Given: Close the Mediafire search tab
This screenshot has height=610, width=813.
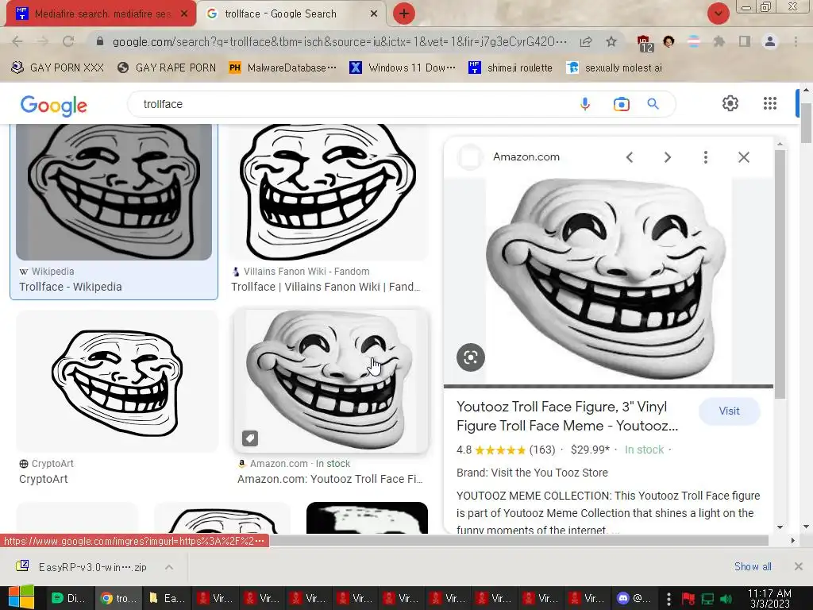Looking at the screenshot, I should click(183, 14).
